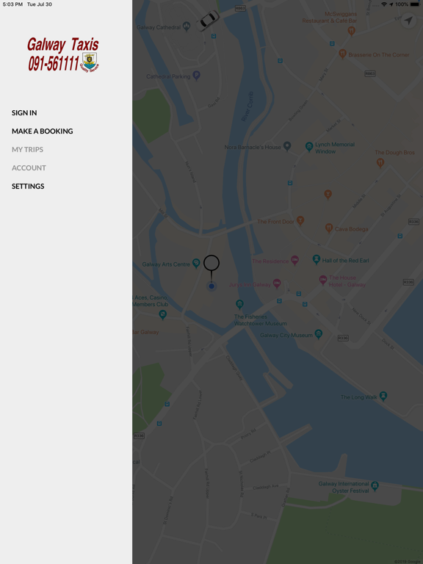The height and width of the screenshot is (564, 423).
Task: Tap The Dough Bros restaurant marker
Action: point(380,163)
